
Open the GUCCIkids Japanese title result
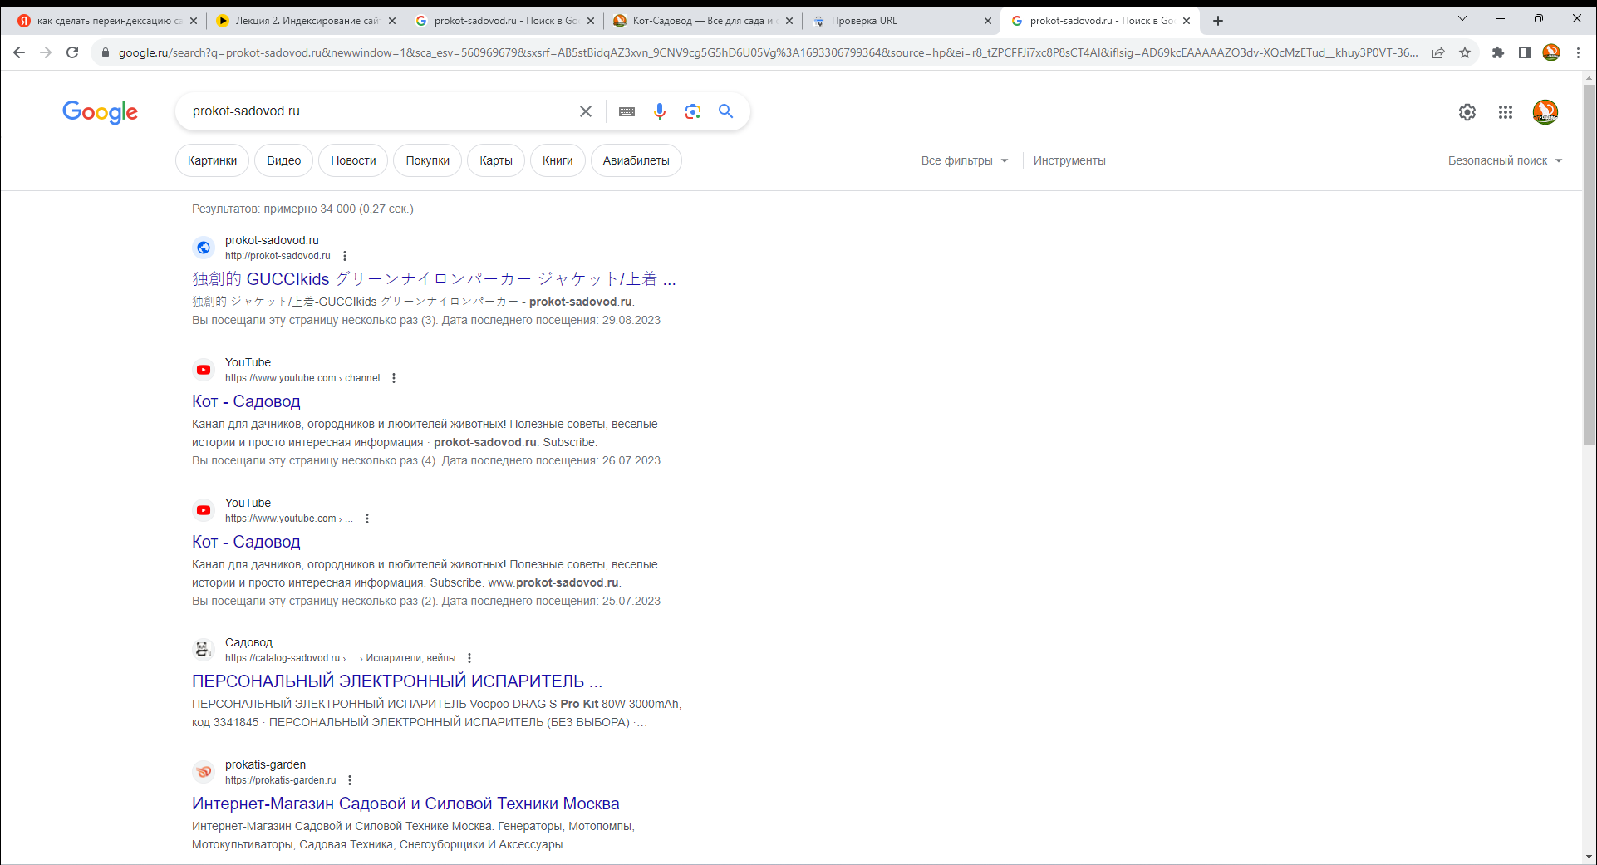pyautogui.click(x=434, y=279)
